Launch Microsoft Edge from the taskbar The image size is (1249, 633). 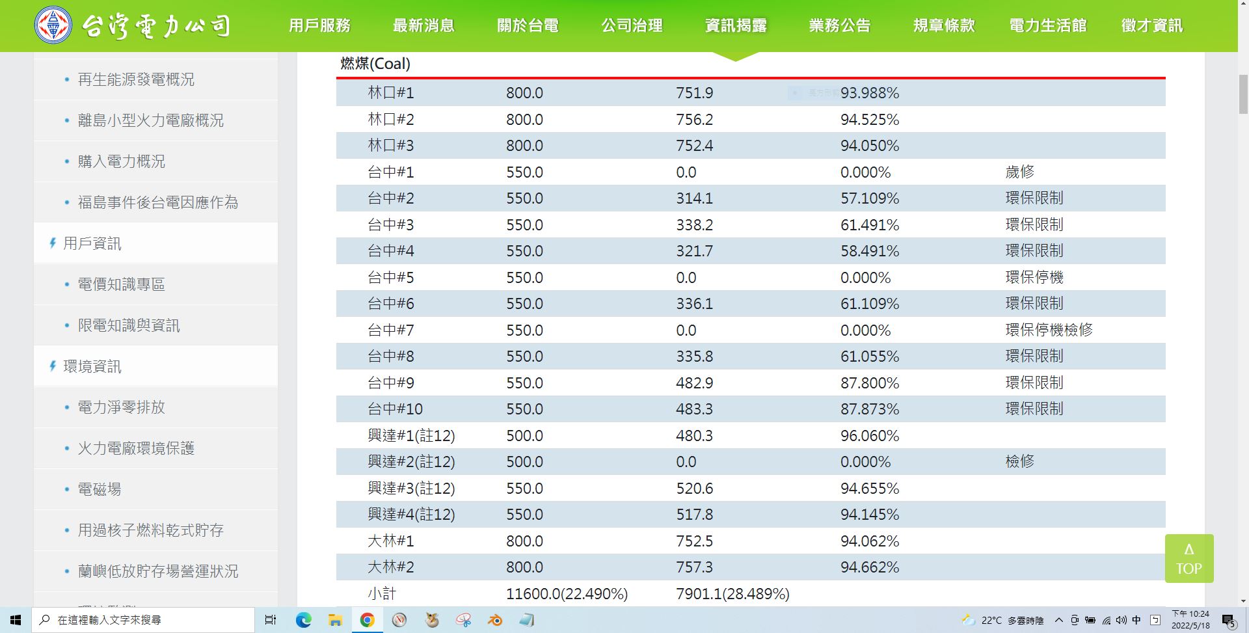tap(303, 620)
